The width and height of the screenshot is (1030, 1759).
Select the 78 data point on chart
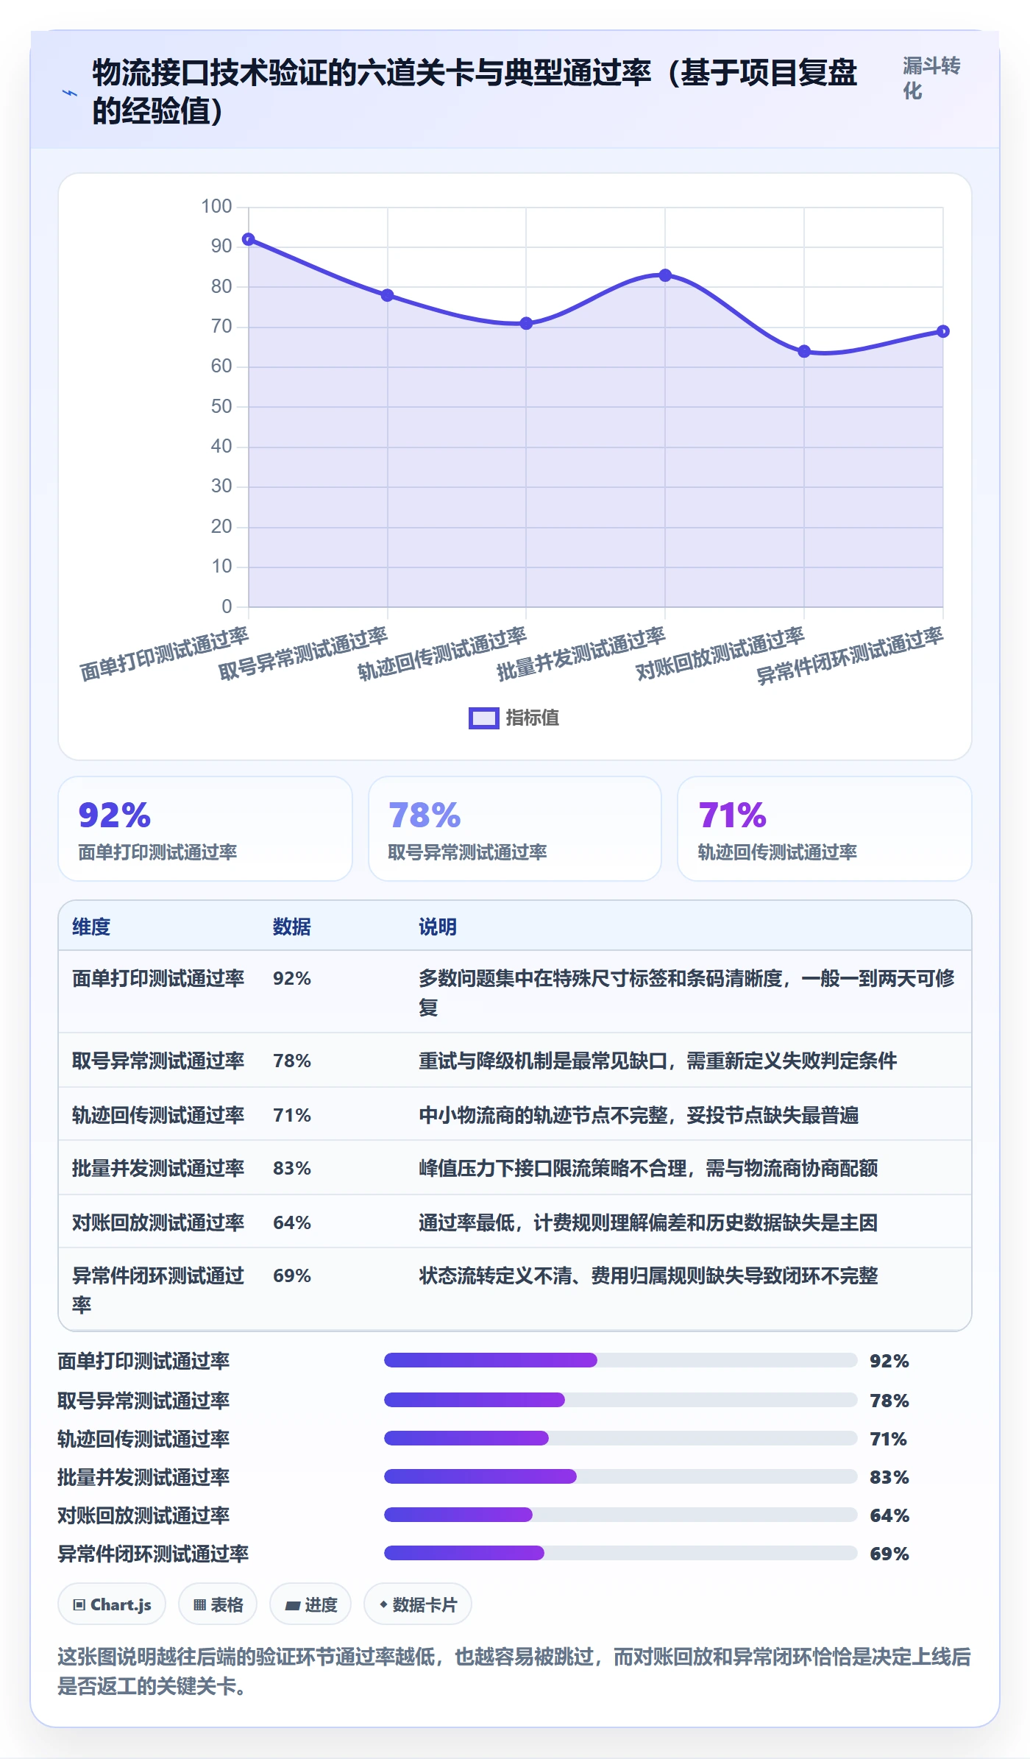coord(388,295)
